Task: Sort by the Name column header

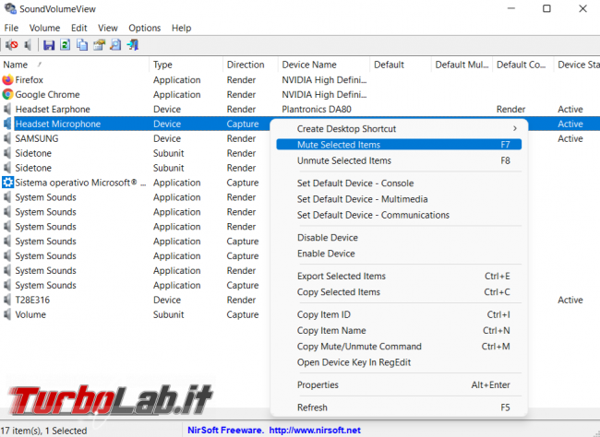Action: (75, 65)
